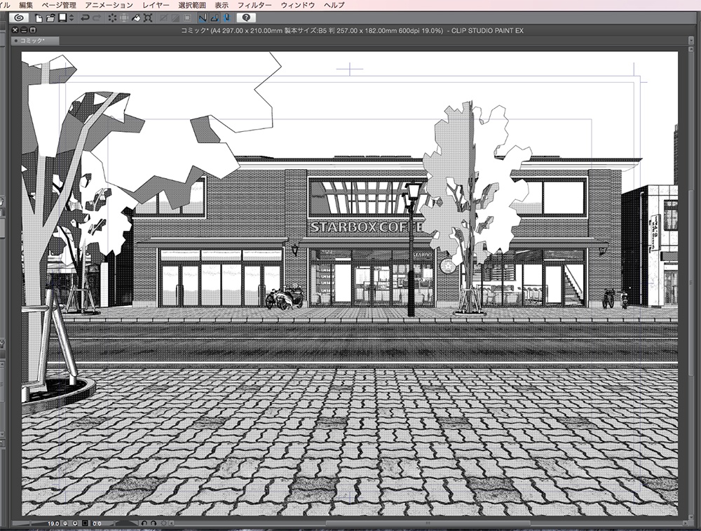
Task: Redo the last undone action
Action: point(97,18)
